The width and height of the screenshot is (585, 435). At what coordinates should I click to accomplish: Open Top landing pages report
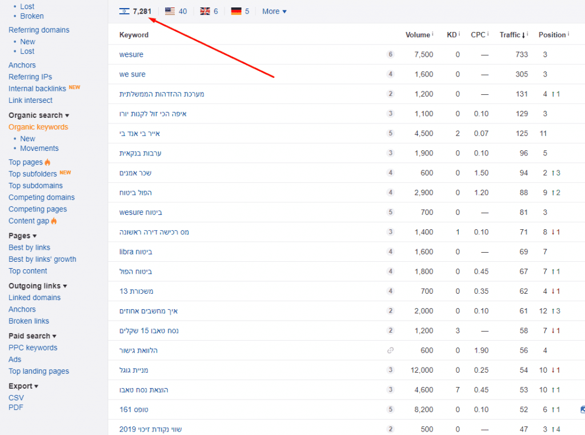click(39, 371)
